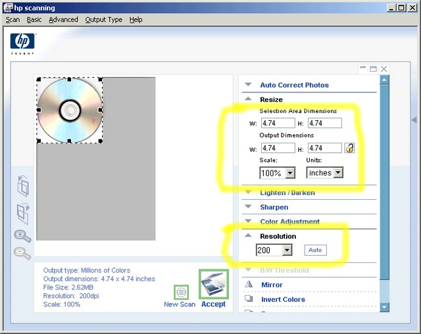Click the Selection Area width field
The image size is (421, 334).
tap(278, 123)
